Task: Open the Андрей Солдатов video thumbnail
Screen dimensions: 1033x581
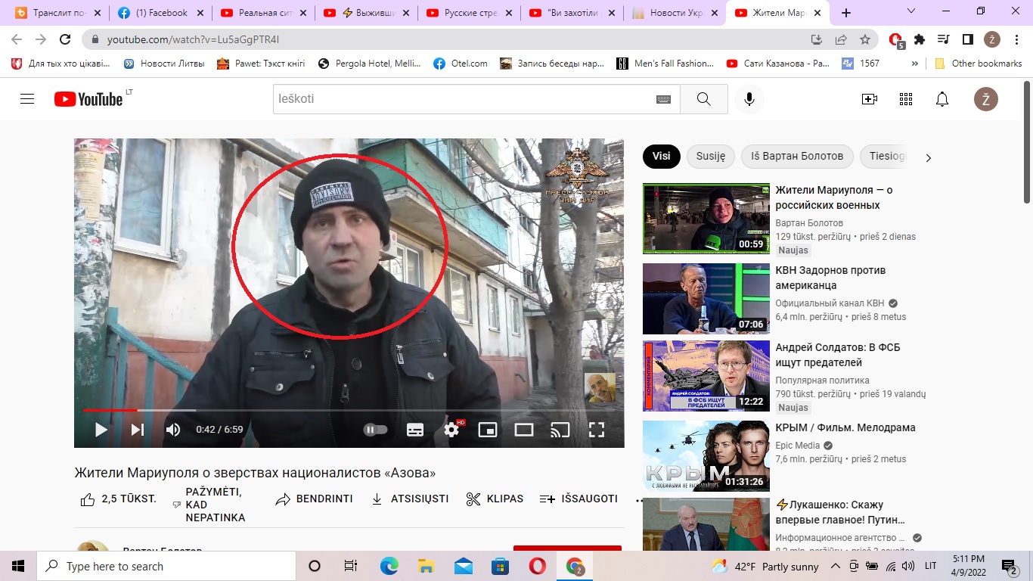Action: pos(706,376)
